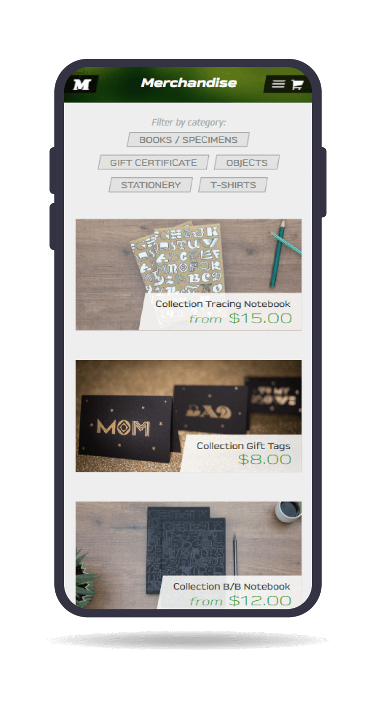
Task: Open the shopping cart icon
Action: click(x=297, y=84)
